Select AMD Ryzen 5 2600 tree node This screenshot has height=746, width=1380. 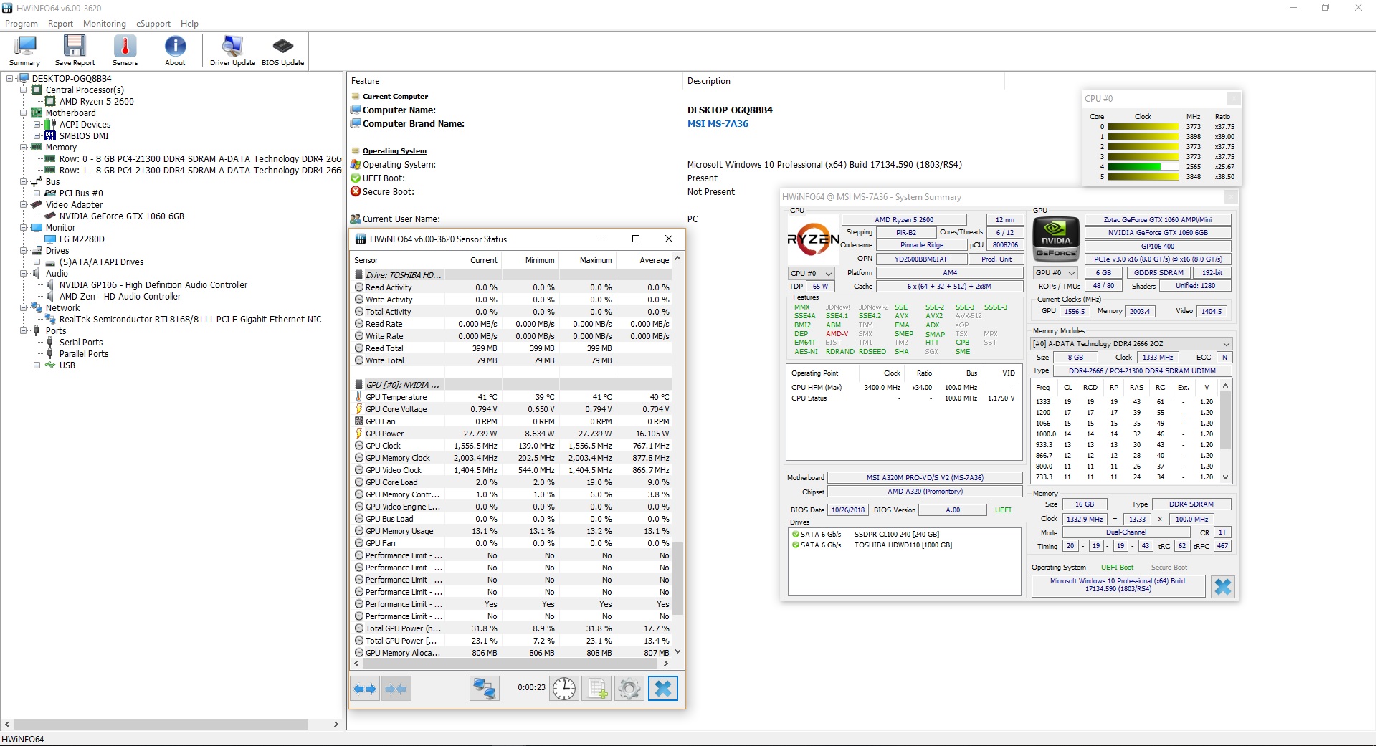click(96, 102)
